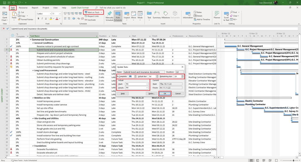Open the Planner link button
Screen dimensions: 301x162
(x=217, y=15)
